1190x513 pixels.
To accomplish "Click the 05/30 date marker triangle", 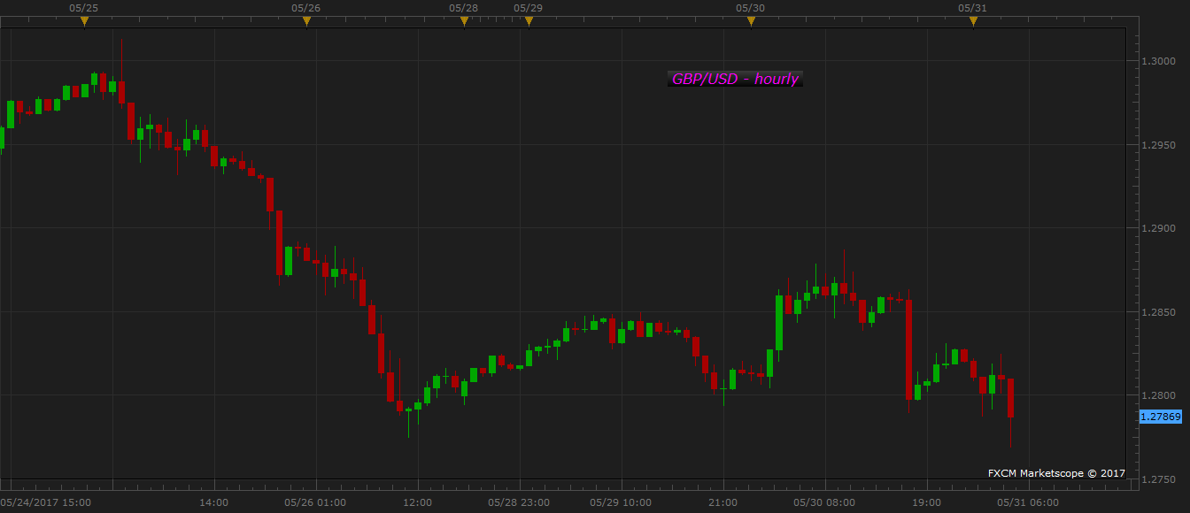I will click(x=751, y=21).
